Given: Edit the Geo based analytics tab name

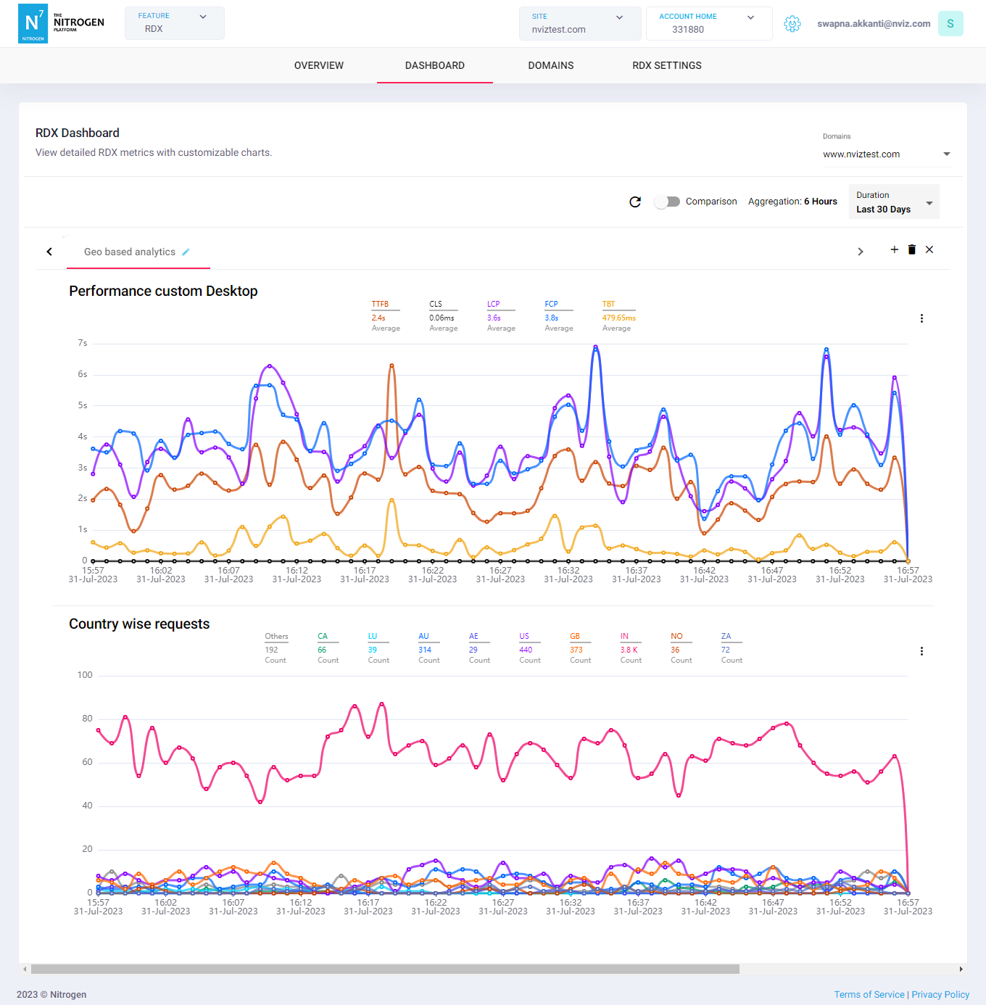Looking at the screenshot, I should pyautogui.click(x=186, y=252).
